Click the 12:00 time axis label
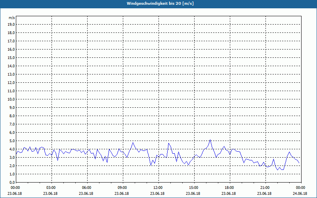The image size is (317, 198). click(158, 188)
